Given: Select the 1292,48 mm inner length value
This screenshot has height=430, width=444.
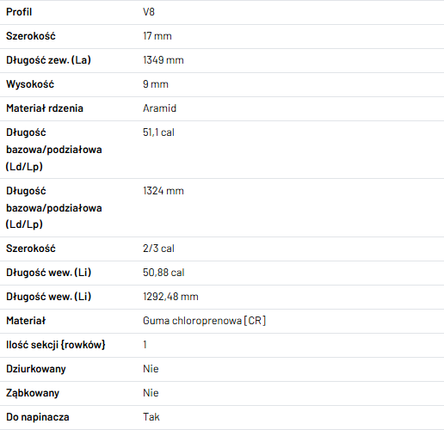Looking at the screenshot, I should [170, 297].
